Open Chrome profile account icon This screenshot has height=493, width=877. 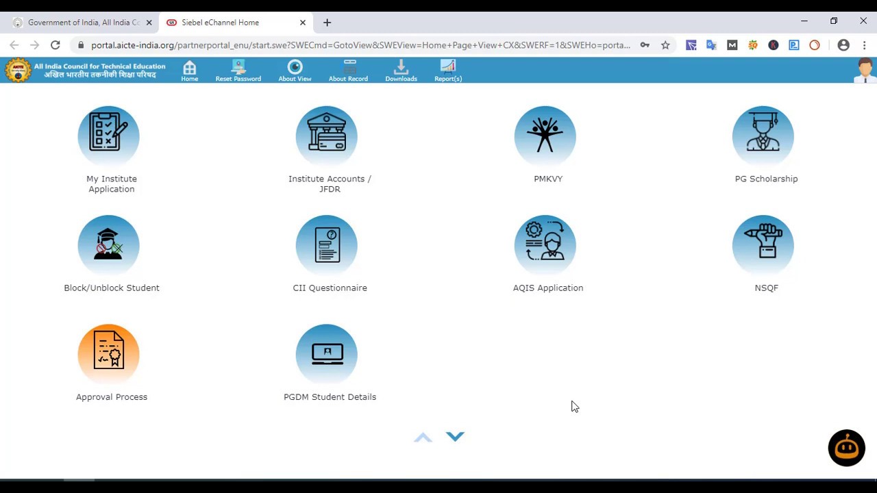(843, 45)
